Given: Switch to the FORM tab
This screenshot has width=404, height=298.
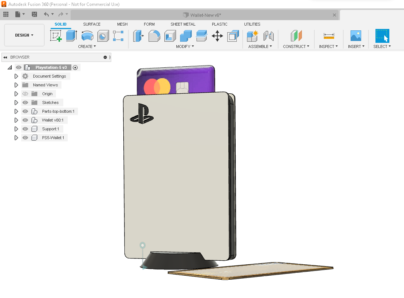Looking at the screenshot, I should point(149,24).
